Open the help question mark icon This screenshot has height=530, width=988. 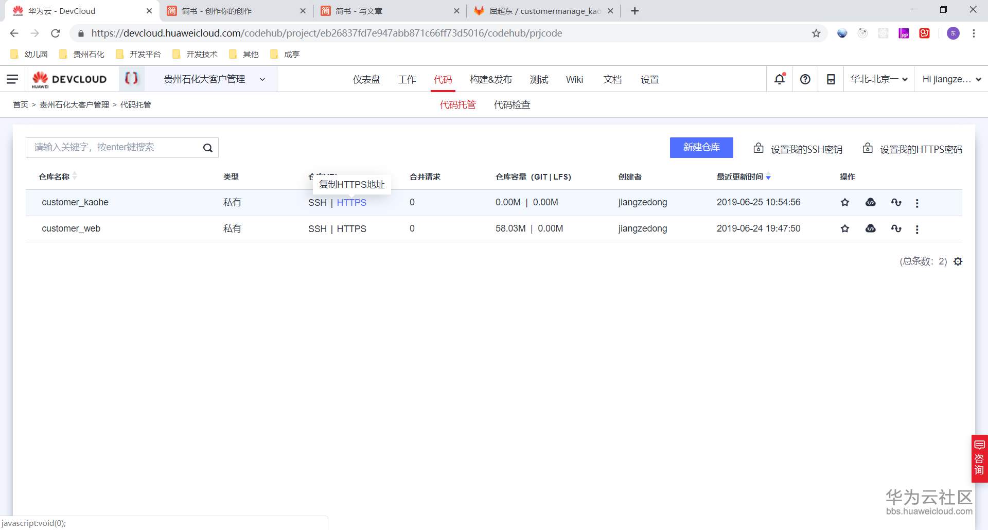(x=805, y=79)
